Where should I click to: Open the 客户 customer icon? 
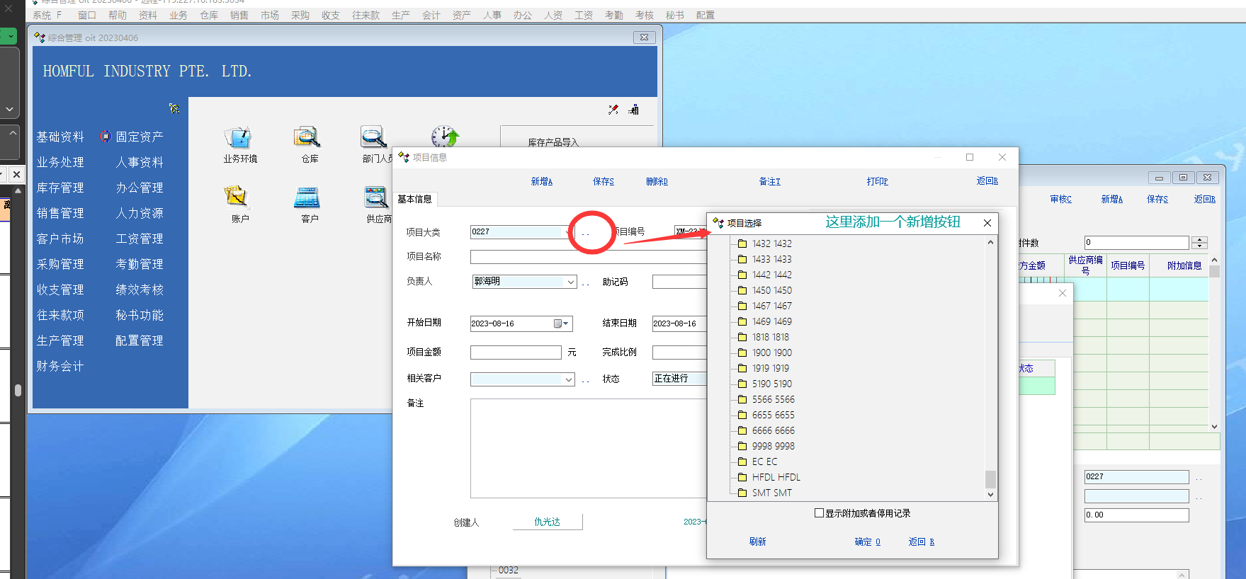pyautogui.click(x=307, y=197)
